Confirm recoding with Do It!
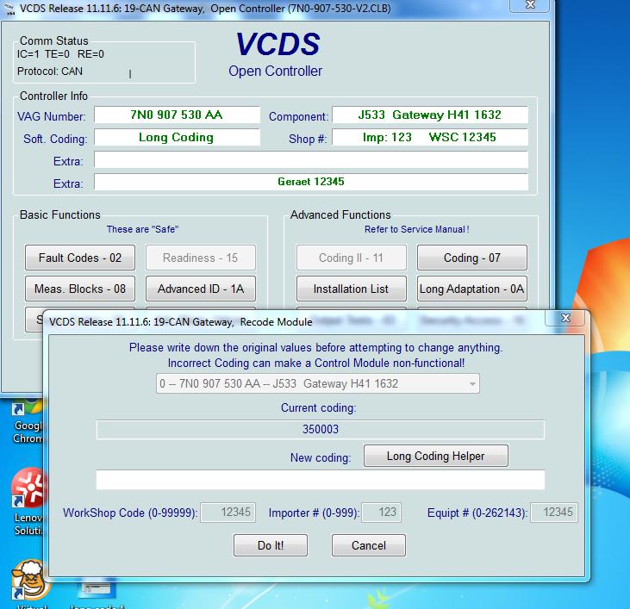This screenshot has height=609, width=630. [x=271, y=545]
